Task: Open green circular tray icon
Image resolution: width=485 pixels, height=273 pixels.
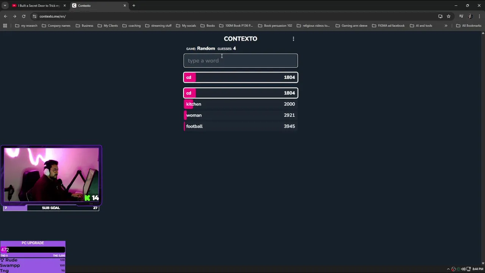Action: pos(458,269)
